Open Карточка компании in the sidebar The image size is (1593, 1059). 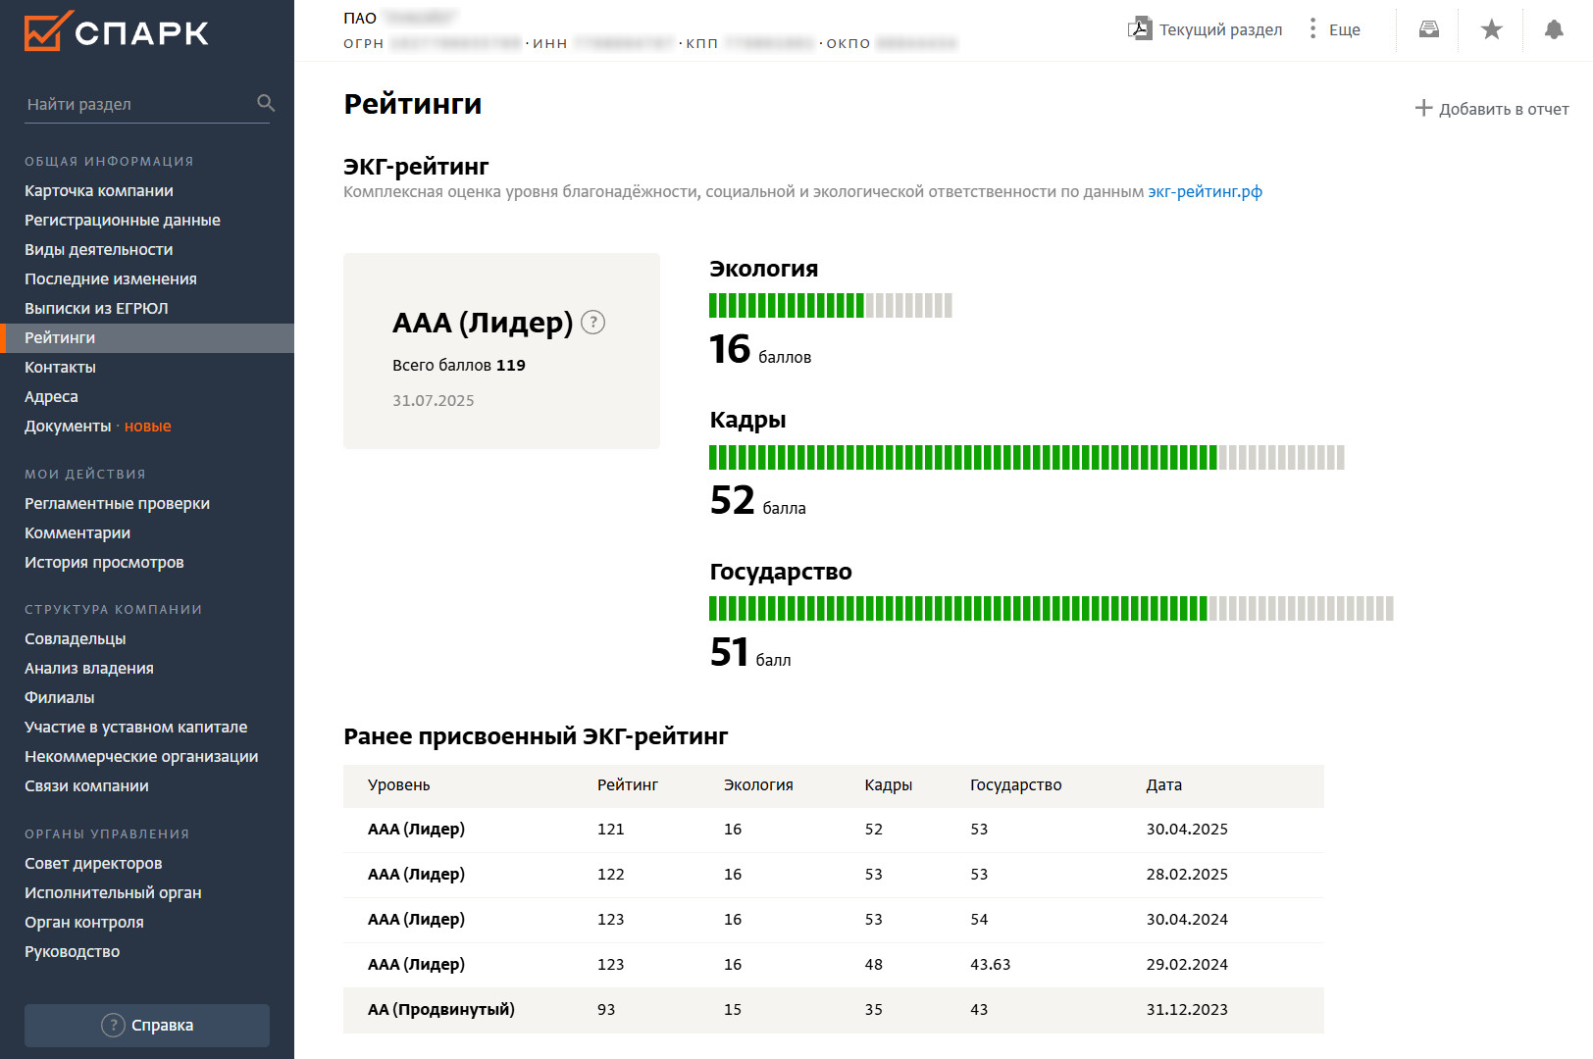pyautogui.click(x=99, y=191)
